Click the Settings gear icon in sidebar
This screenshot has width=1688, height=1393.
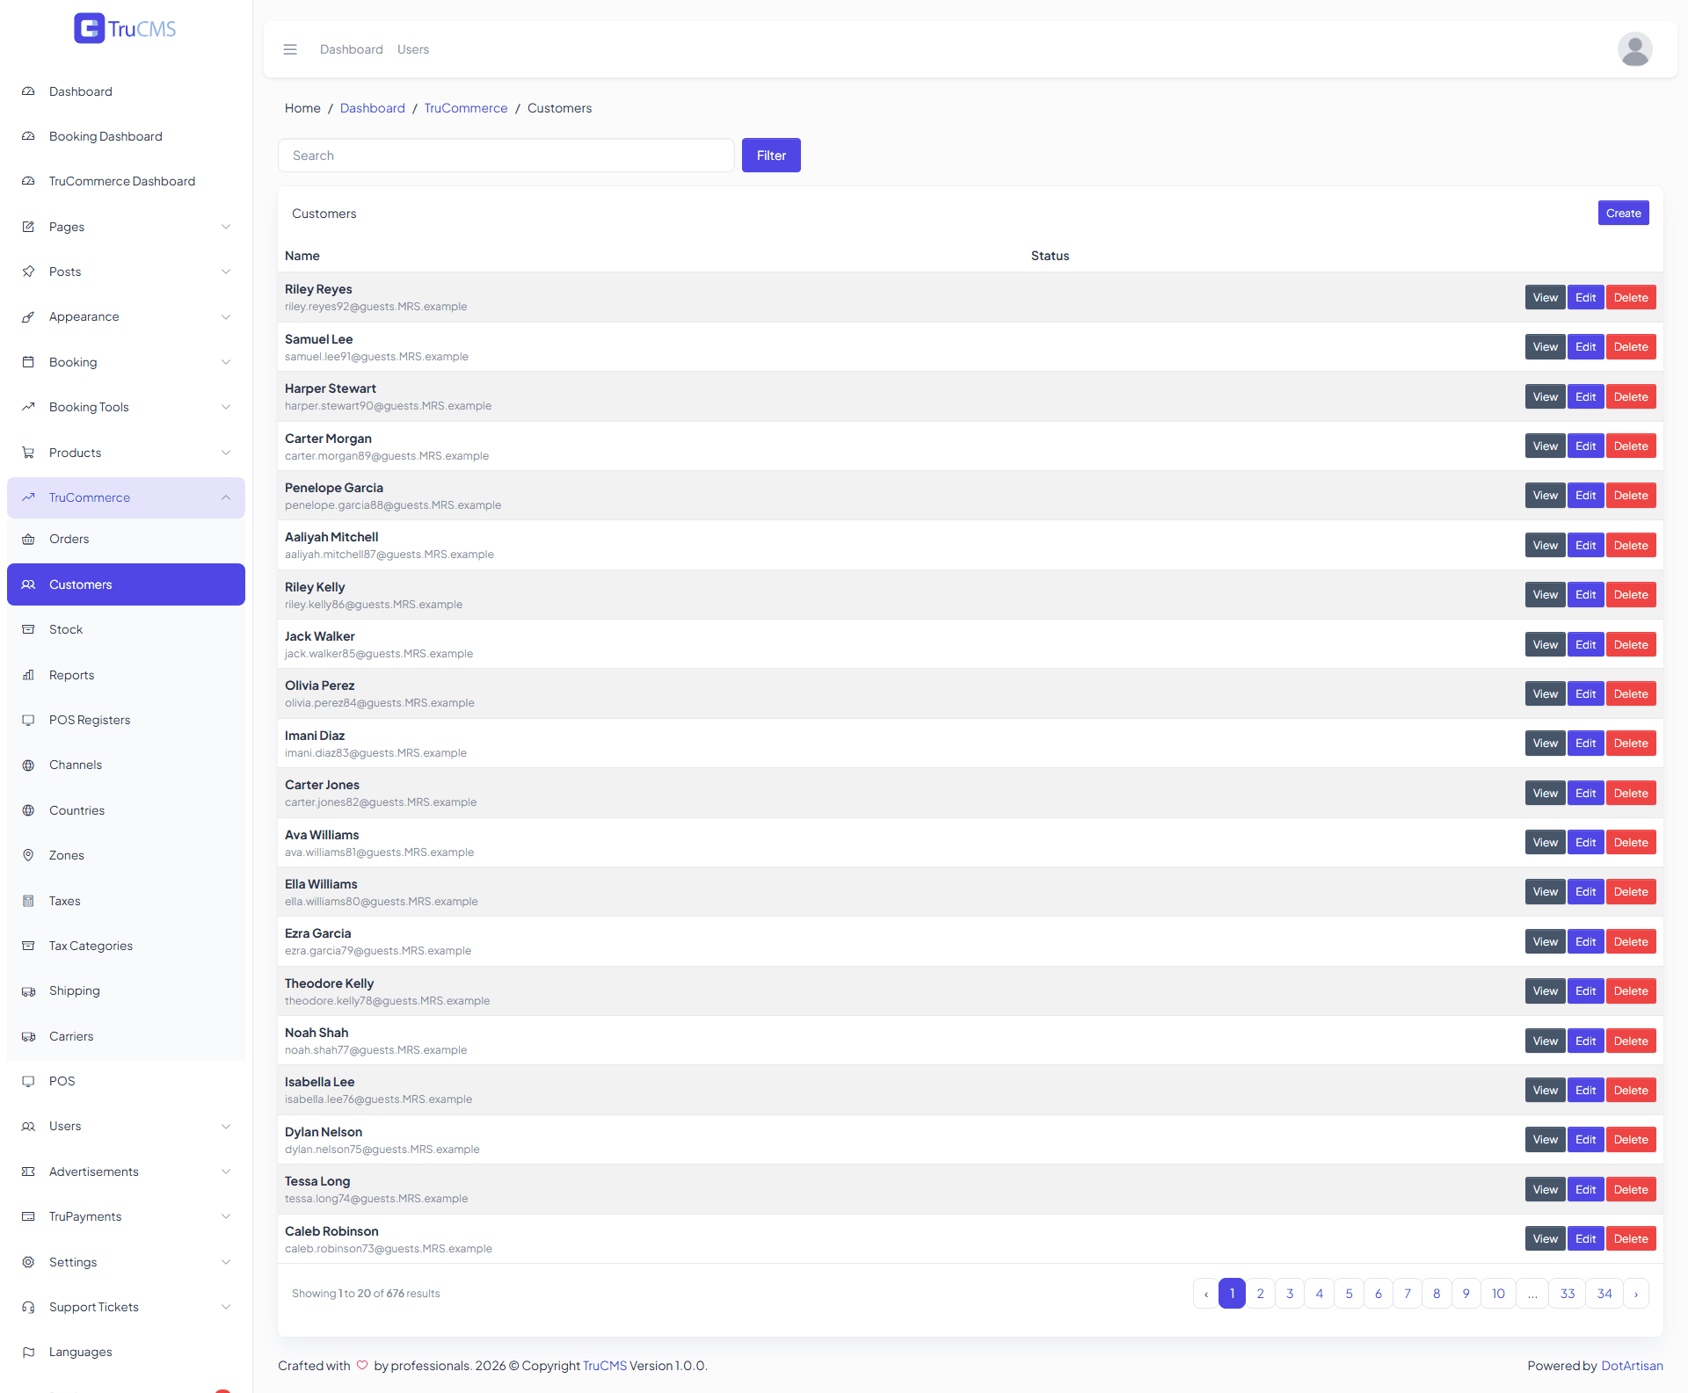pos(28,1262)
